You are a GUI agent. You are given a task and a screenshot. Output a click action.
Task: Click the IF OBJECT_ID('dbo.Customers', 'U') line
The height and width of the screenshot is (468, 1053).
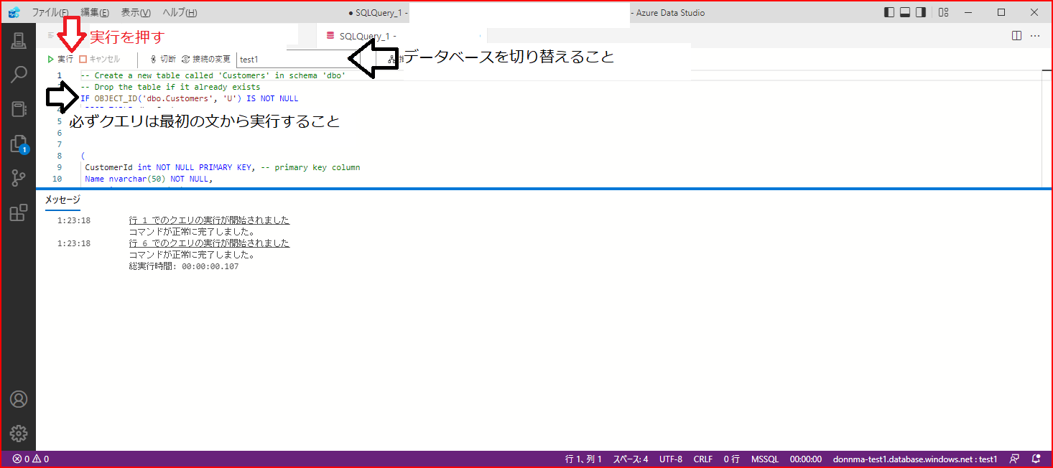(190, 98)
